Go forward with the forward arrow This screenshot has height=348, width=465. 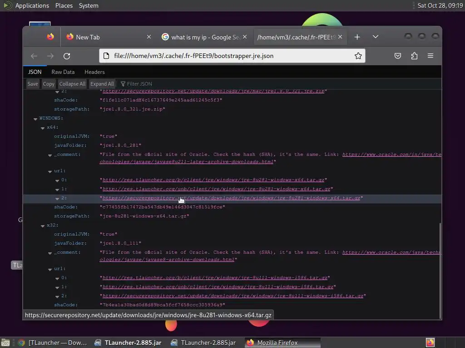click(x=50, y=56)
